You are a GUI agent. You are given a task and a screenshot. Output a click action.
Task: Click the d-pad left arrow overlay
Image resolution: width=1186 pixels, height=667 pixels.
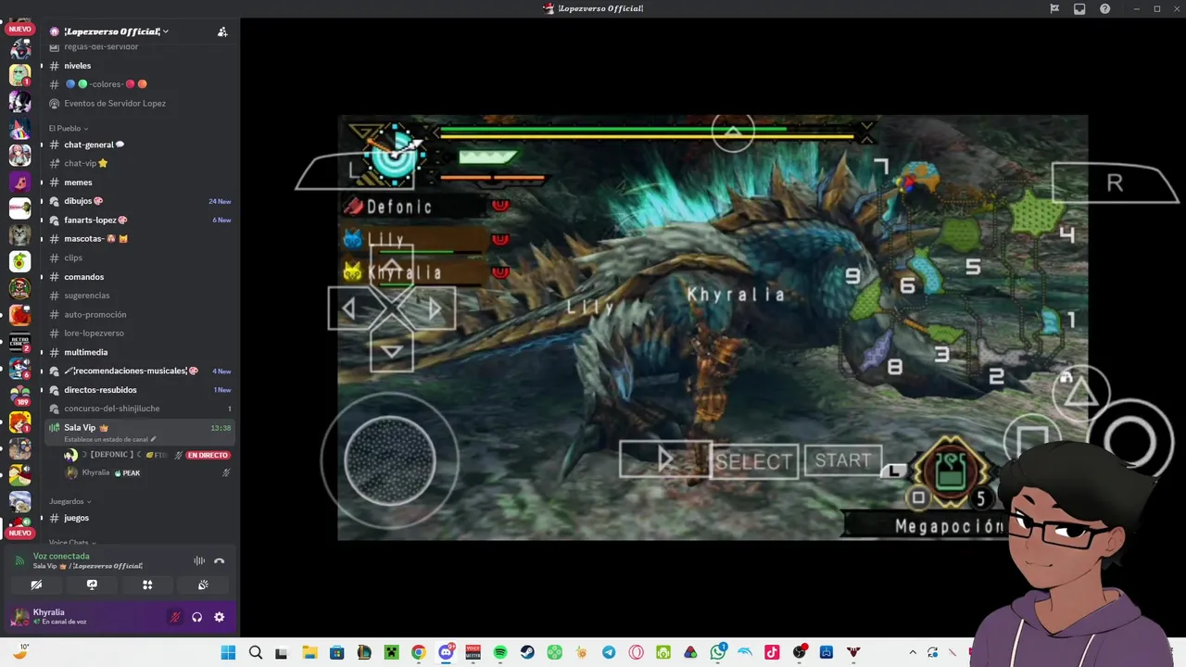pyautogui.click(x=349, y=309)
